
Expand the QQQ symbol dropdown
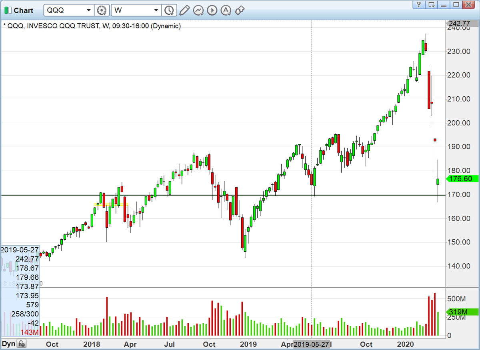point(89,10)
